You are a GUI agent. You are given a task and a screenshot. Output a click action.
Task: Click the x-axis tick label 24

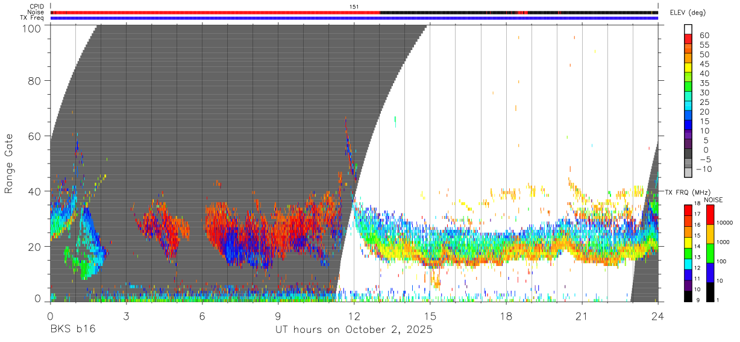[658, 316]
